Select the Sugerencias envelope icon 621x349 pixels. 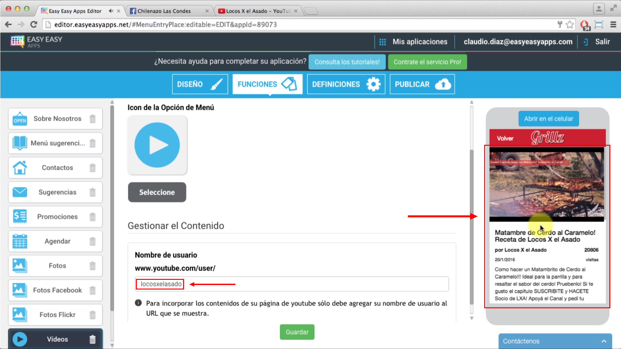[x=20, y=192]
